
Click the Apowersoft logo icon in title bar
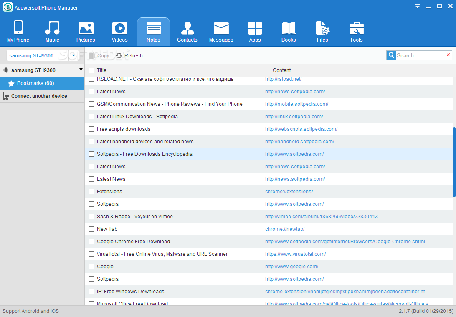pos(8,7)
